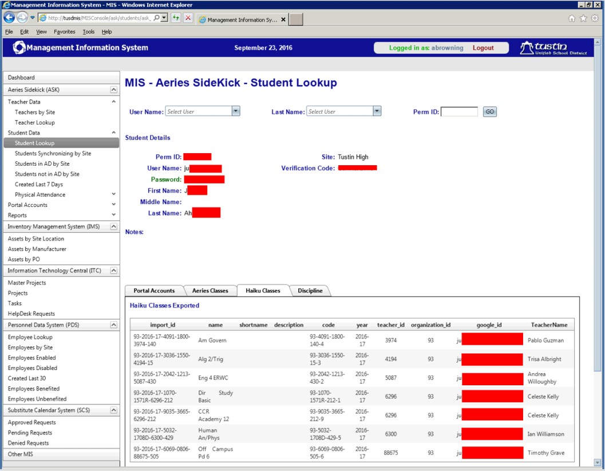Click the Logout link
This screenshot has width=605, height=471.
483,48
